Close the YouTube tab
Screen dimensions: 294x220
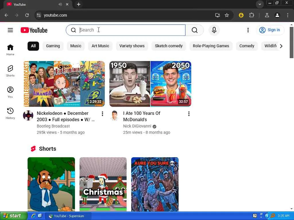coord(67,4)
